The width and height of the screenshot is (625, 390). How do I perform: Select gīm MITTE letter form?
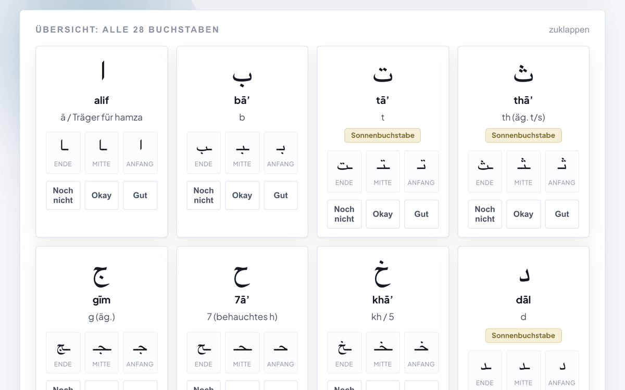[102, 353]
